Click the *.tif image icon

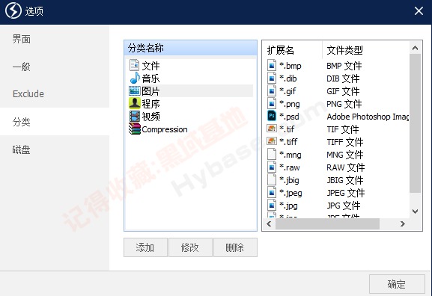[272, 129]
